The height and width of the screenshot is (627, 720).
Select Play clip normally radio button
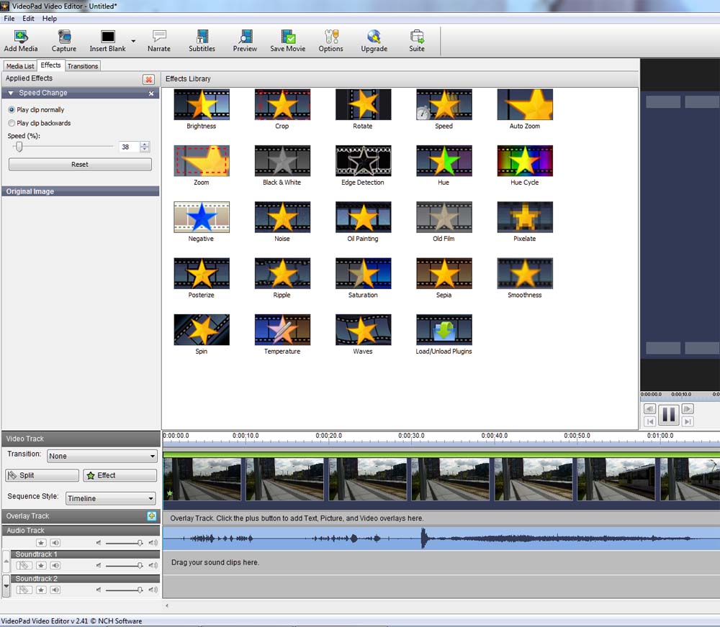coord(12,110)
